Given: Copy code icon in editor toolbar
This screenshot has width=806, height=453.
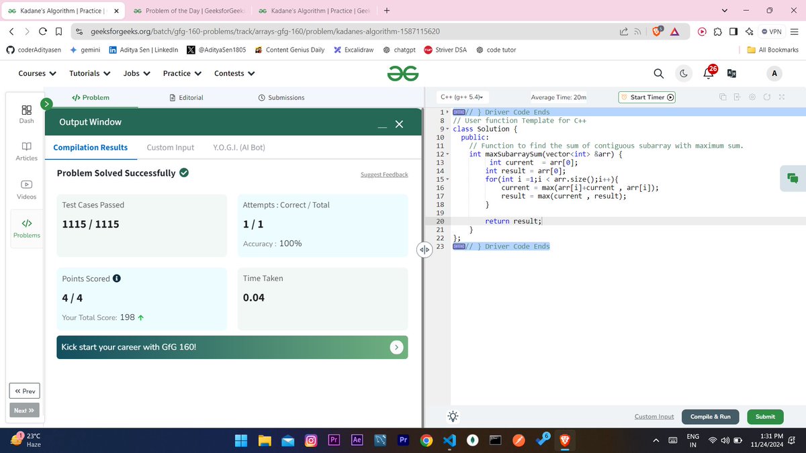Looking at the screenshot, I should pyautogui.click(x=722, y=97).
